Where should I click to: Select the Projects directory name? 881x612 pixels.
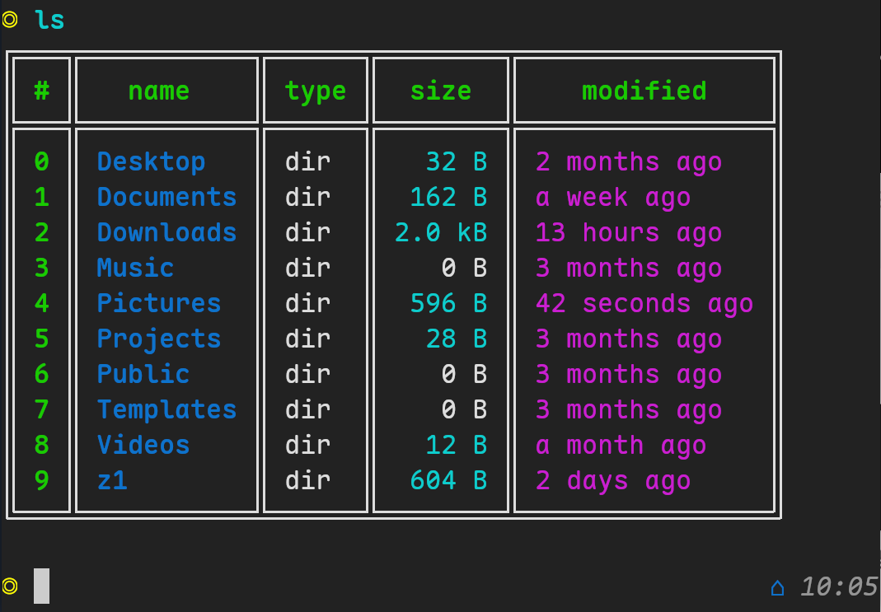(x=159, y=339)
